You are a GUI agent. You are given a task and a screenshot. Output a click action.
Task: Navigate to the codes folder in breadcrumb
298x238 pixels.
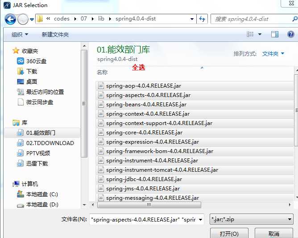(x=62, y=19)
